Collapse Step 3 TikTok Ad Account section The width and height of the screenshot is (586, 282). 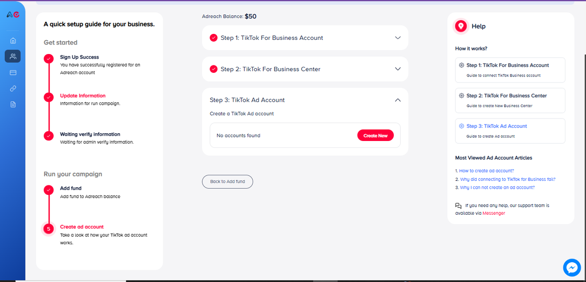coord(397,100)
